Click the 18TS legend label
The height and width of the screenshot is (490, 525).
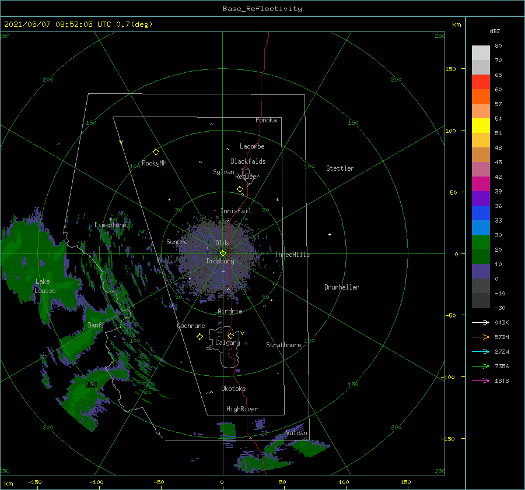click(502, 380)
